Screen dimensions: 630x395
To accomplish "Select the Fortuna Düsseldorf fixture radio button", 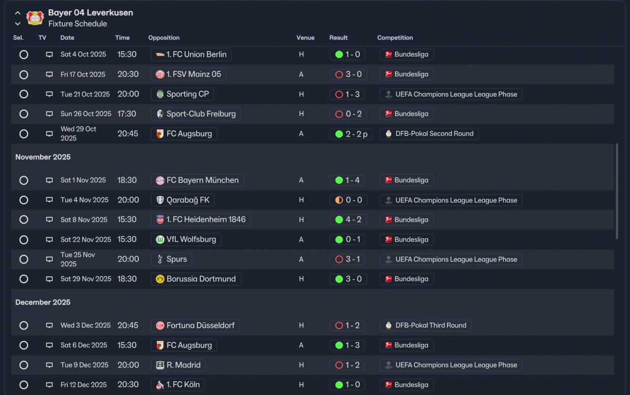I will (24, 326).
